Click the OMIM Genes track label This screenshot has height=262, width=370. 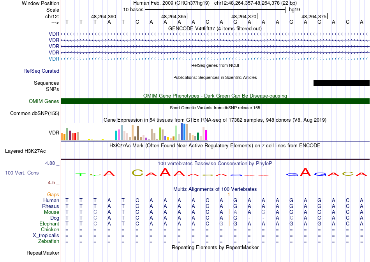click(44, 101)
